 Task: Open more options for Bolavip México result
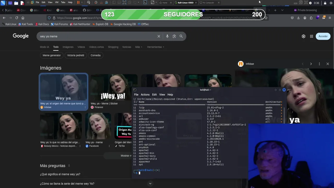coord(80,146)
